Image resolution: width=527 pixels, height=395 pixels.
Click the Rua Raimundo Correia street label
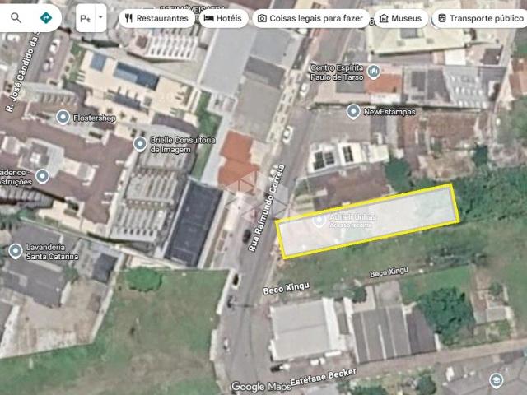point(267,208)
